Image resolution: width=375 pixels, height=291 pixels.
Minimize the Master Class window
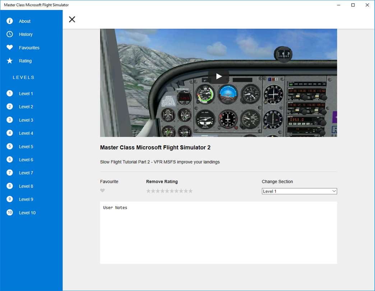339,5
